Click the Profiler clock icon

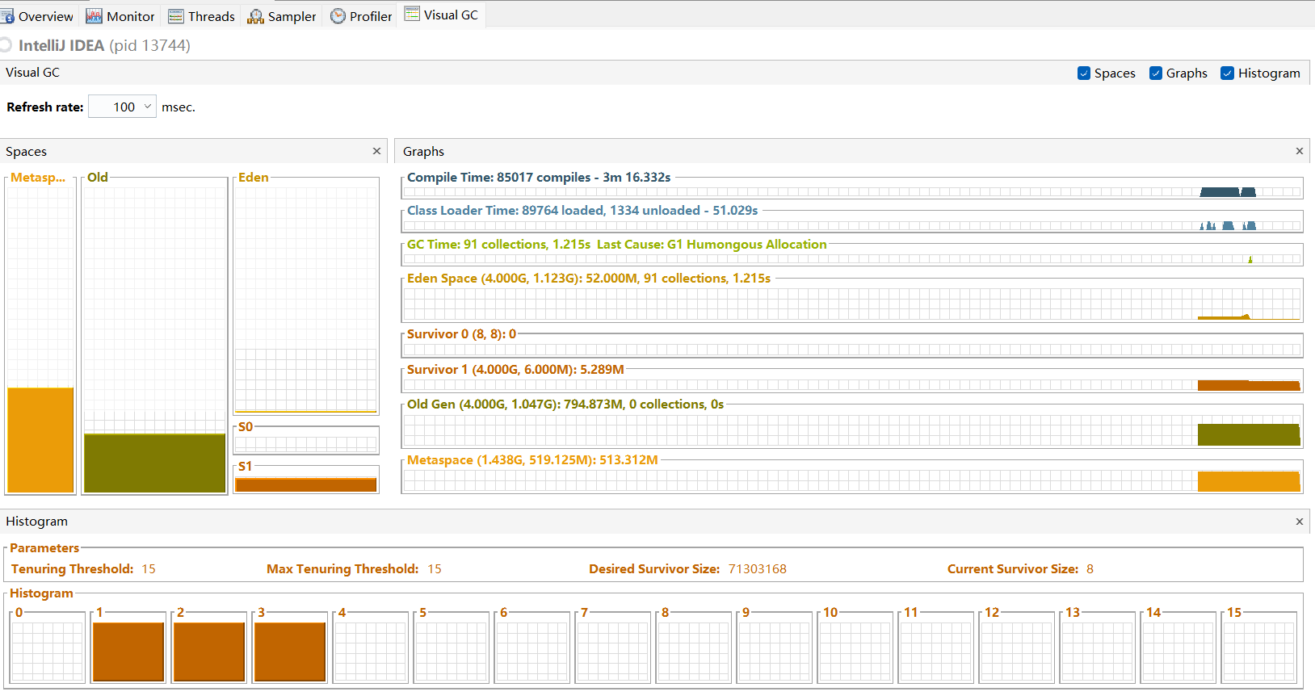coord(338,16)
